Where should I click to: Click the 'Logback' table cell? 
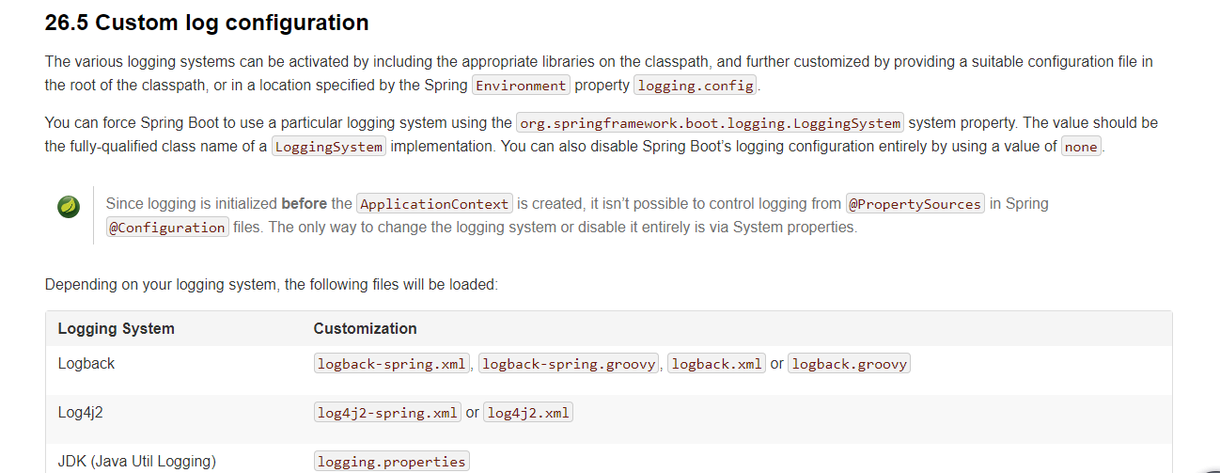coord(86,363)
